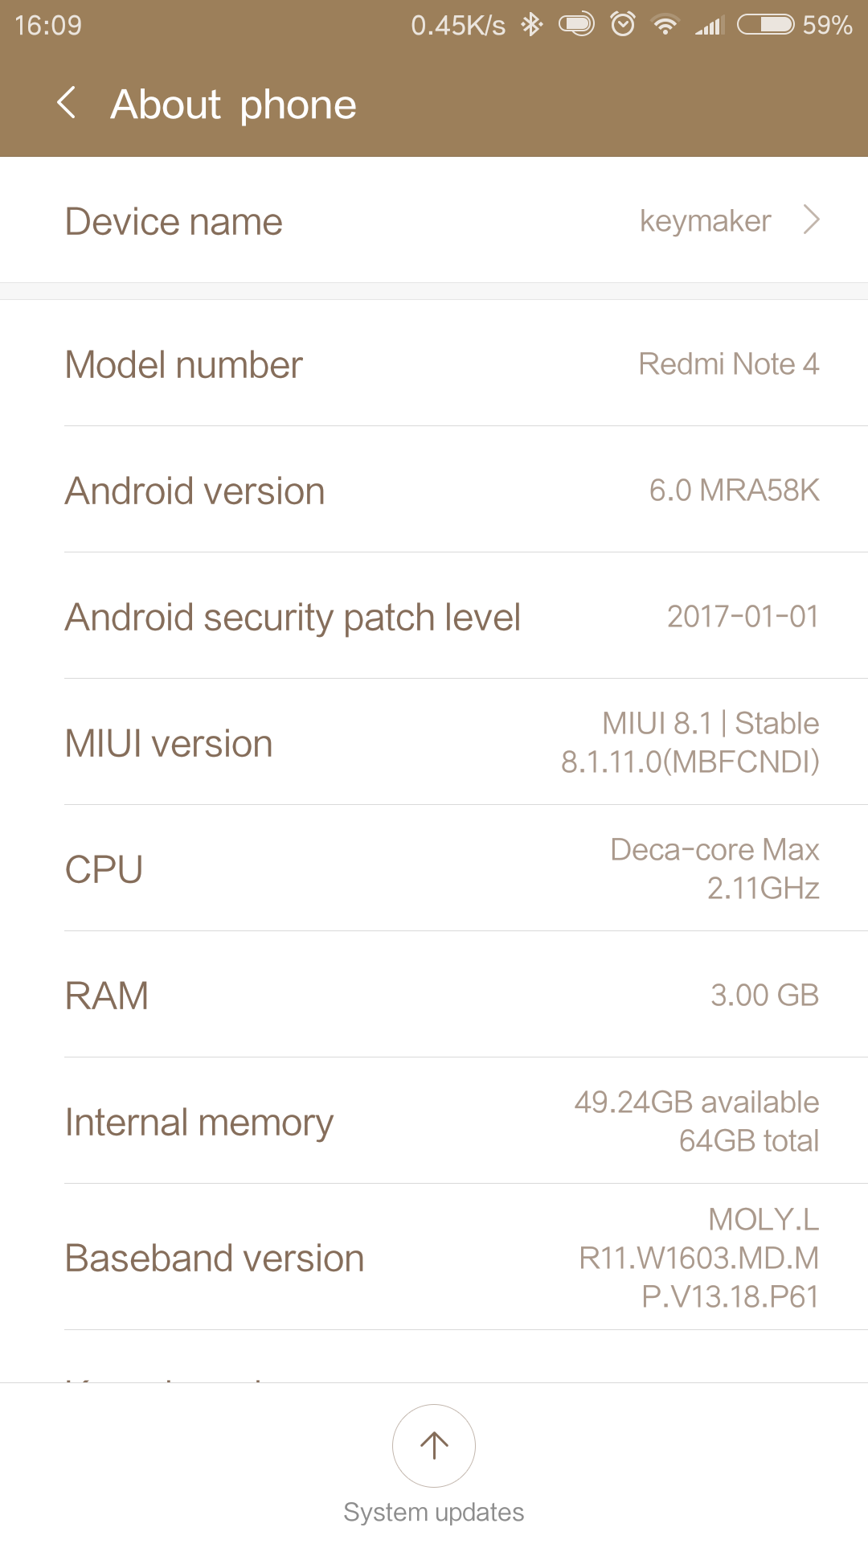Tap the About phone title
868x1544 pixels.
(x=233, y=105)
